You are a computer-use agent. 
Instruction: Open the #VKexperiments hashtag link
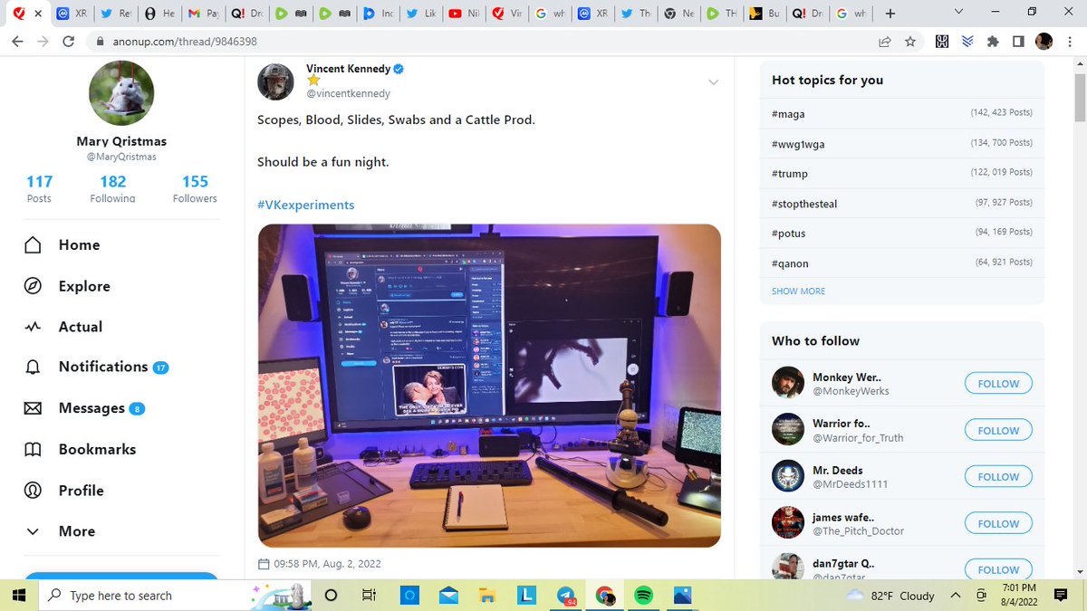[x=306, y=205]
